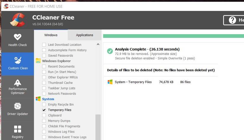The width and height of the screenshot is (244, 140).
Task: Tick the Saved Passwords checkbox
Action: pyautogui.click(x=44, y=56)
